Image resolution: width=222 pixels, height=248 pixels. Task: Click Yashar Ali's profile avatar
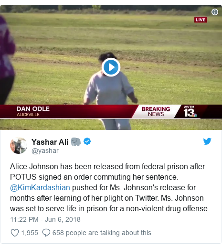[19, 145]
